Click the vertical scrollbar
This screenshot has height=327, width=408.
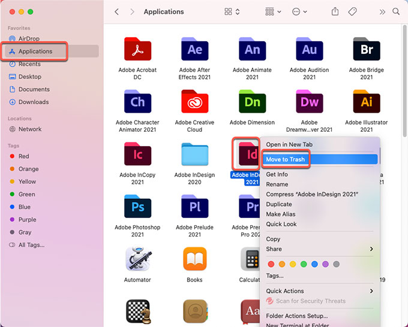pyautogui.click(x=404, y=80)
